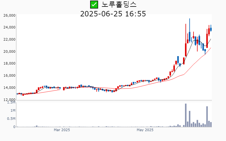Screen dimensions: 226x141
Task: Click the 24,000 price axis label
Action: [x=9, y=27]
